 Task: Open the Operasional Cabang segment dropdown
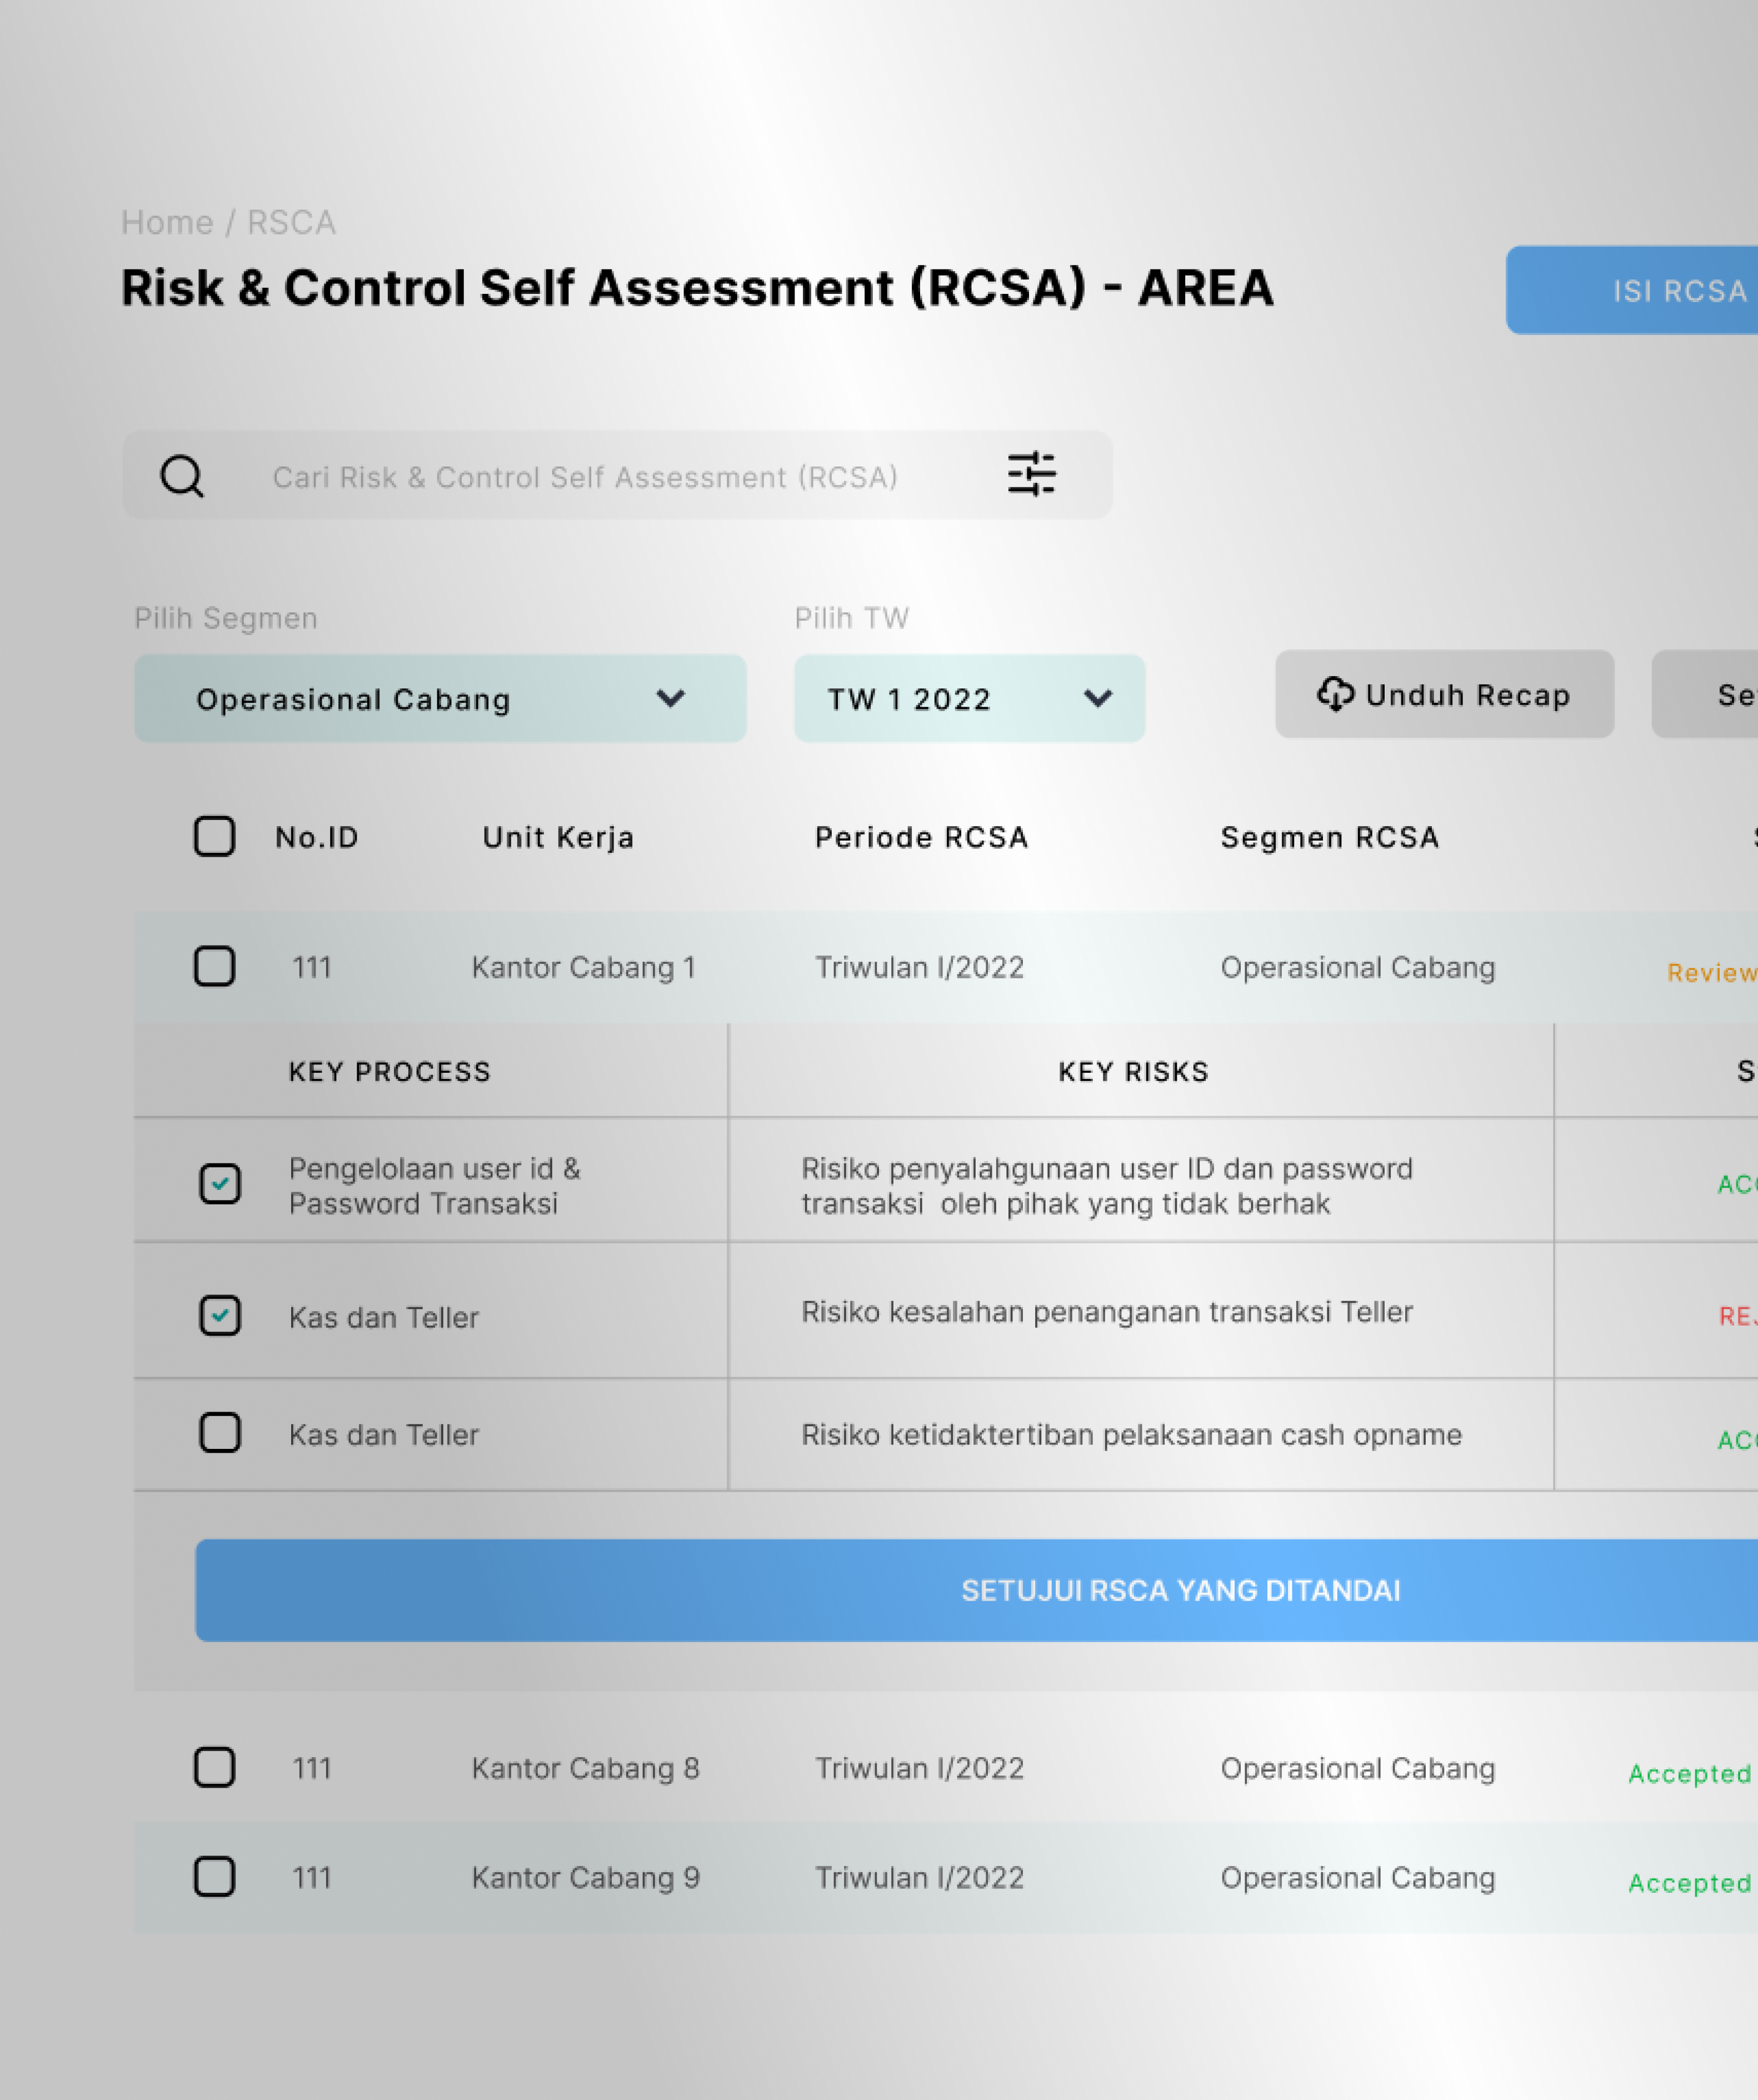pyautogui.click(x=440, y=698)
